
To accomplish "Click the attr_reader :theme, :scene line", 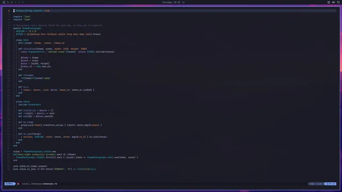I will point(41,43).
